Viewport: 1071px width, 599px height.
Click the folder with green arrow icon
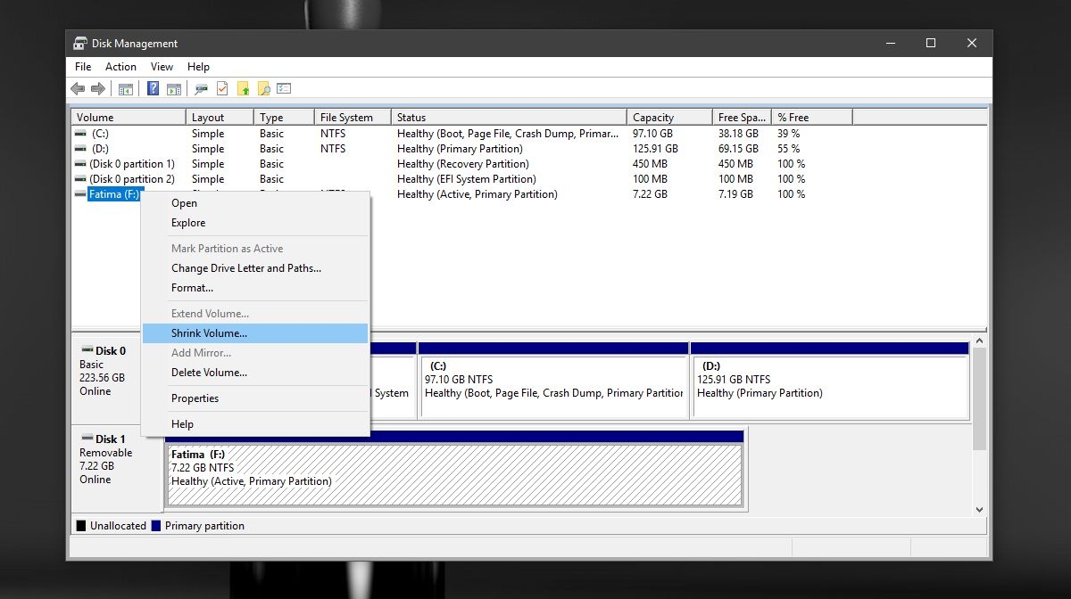[243, 89]
